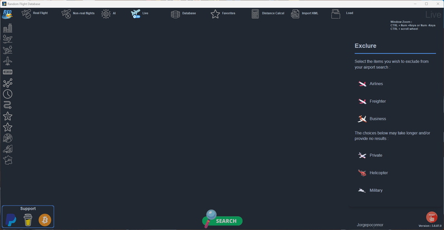Click the AI gear icon
The width and height of the screenshot is (444, 230).
coord(106,14)
